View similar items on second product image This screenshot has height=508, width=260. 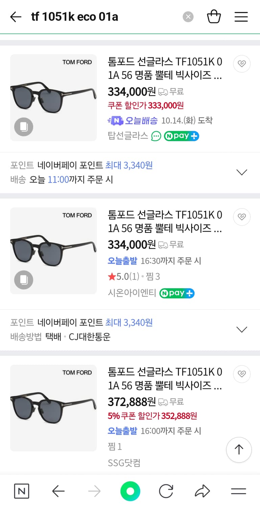(x=24, y=280)
